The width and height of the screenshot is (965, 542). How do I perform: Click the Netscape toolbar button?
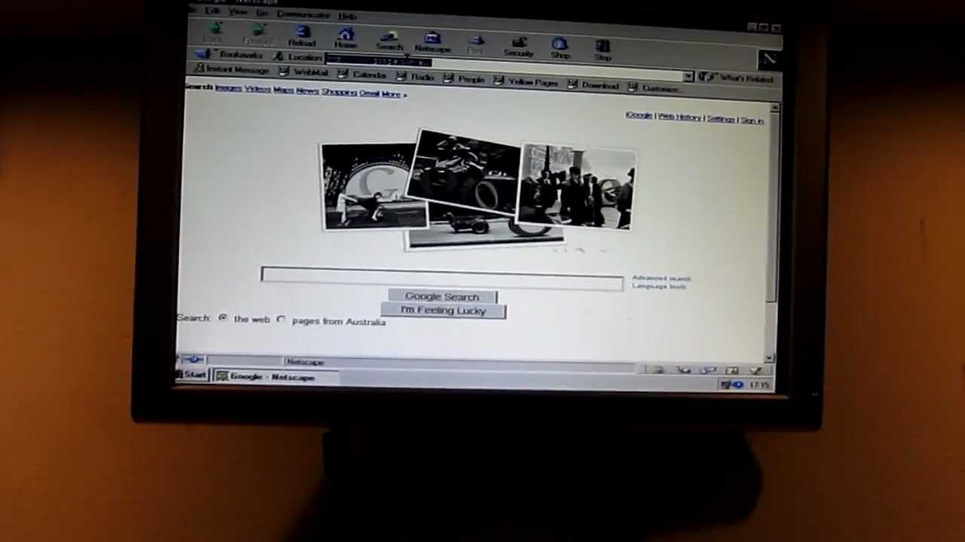433,43
